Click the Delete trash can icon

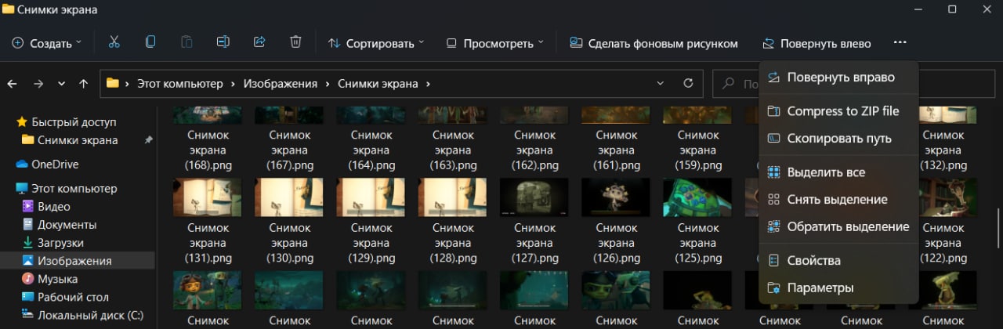295,42
